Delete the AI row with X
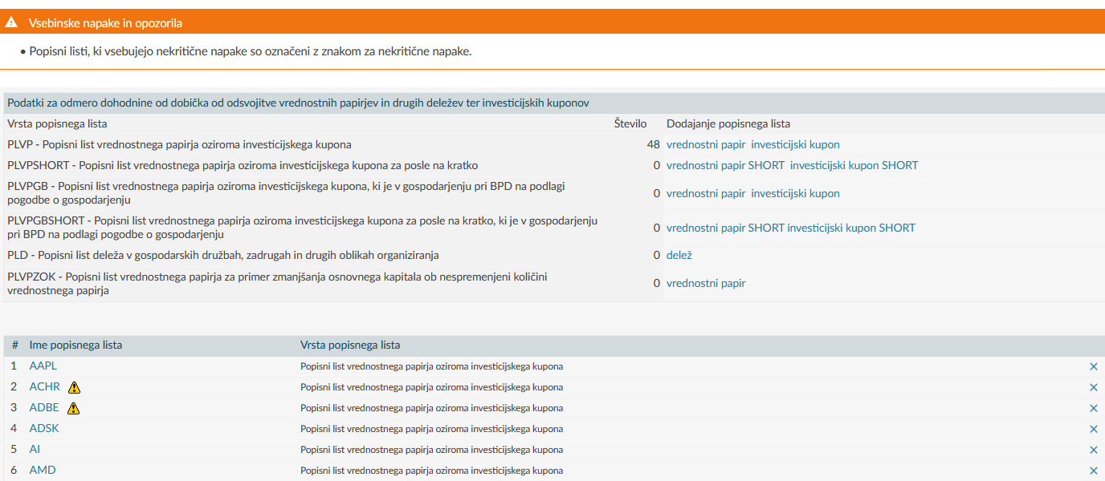 point(1093,450)
